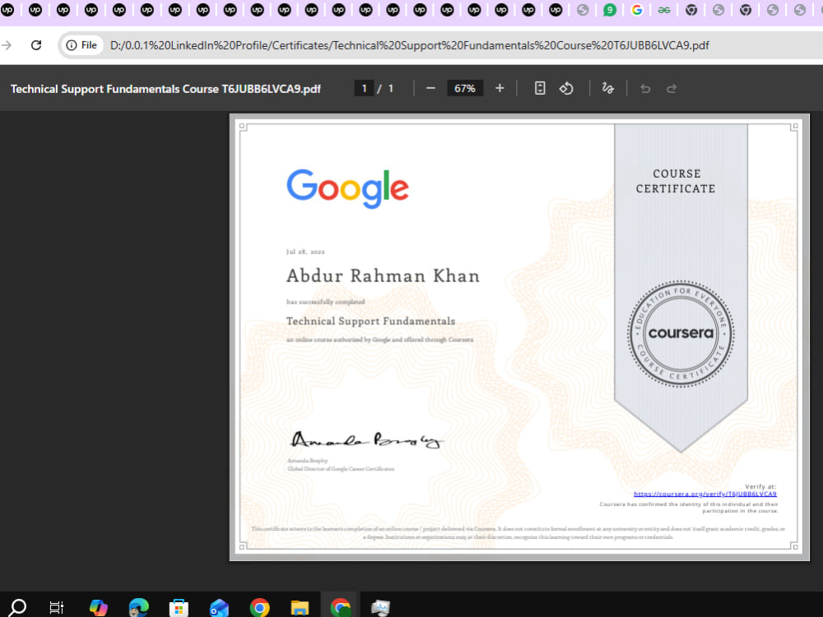
Task: Switch to the GeeksforGeeks tab
Action: tap(664, 9)
